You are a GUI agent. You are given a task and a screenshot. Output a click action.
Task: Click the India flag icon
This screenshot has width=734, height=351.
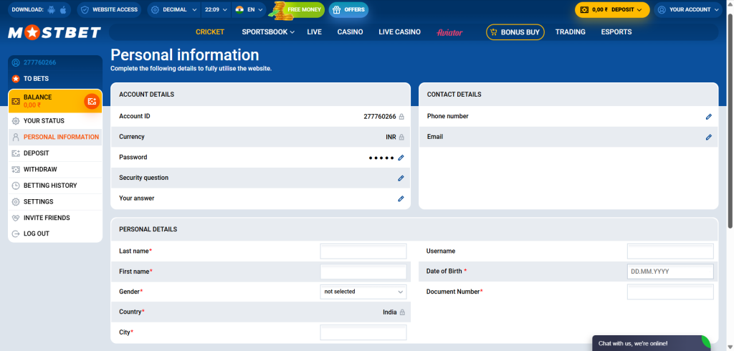coord(239,9)
